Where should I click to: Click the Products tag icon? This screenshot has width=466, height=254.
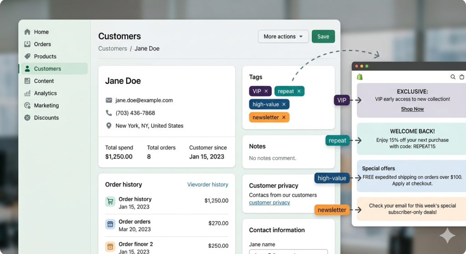tap(27, 56)
